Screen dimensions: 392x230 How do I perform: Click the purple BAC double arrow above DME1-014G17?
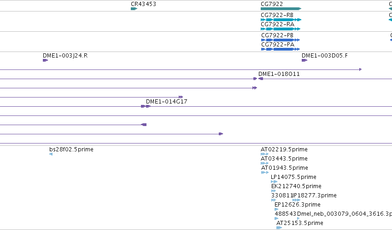pos(181,97)
